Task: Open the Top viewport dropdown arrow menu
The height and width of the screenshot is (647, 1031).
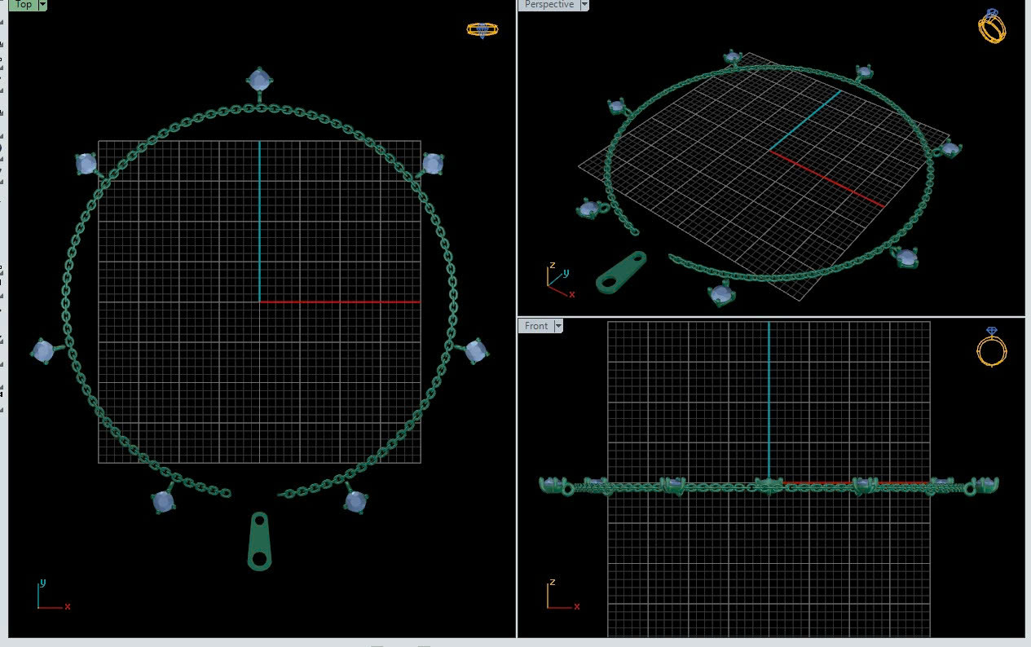Action: point(42,5)
